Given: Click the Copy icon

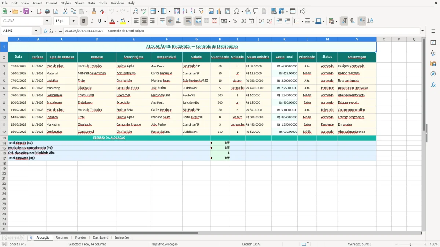Looking at the screenshot, I should point(73,11).
